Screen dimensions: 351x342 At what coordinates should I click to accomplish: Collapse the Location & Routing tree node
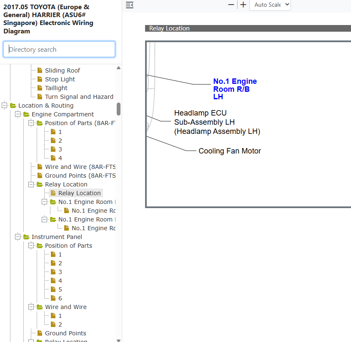pyautogui.click(x=4, y=105)
